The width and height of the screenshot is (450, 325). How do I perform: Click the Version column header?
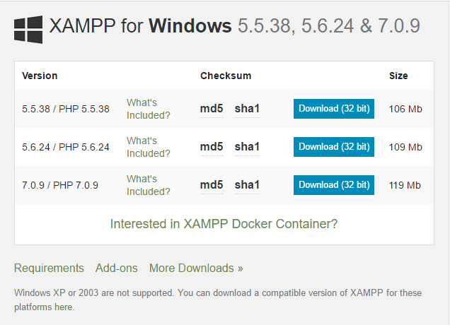40,76
